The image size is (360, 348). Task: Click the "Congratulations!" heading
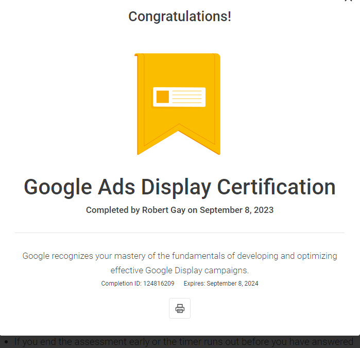click(x=180, y=16)
